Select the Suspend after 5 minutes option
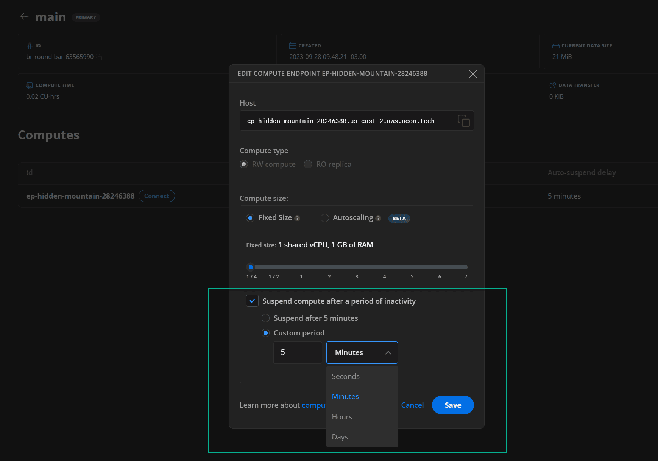Screen dimensions: 658x461 pos(265,318)
